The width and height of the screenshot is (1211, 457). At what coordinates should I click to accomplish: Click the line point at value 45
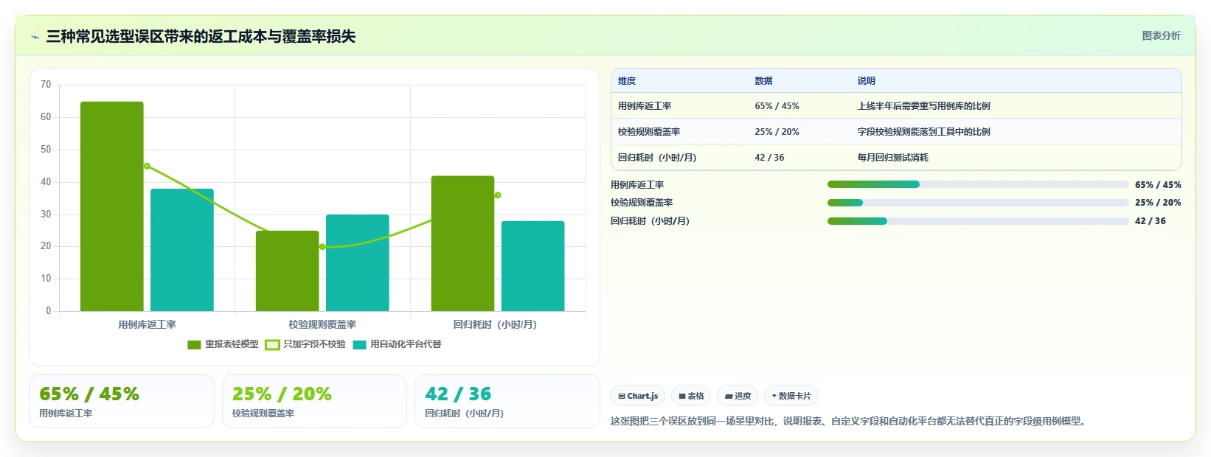point(147,166)
